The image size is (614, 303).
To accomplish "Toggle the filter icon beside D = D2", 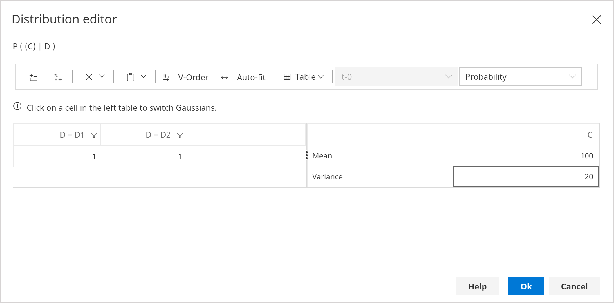I will tap(180, 135).
